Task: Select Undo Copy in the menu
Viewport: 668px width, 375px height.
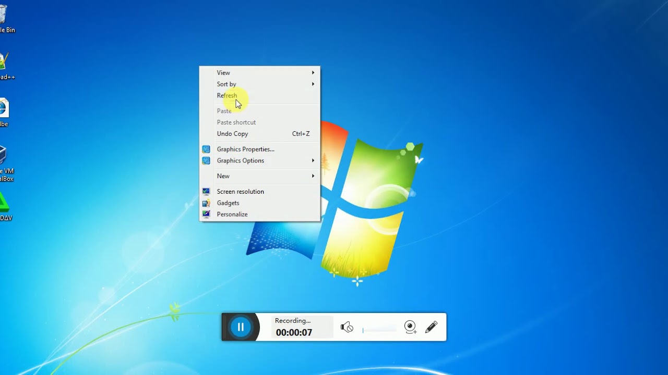Action: [259, 134]
